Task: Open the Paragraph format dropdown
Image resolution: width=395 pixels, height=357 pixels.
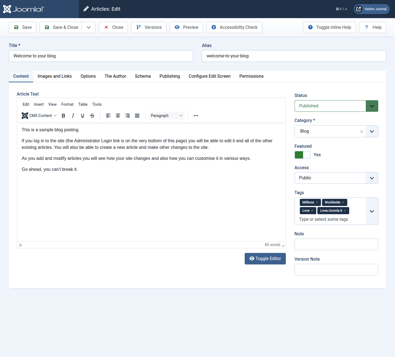Action: 167,116
